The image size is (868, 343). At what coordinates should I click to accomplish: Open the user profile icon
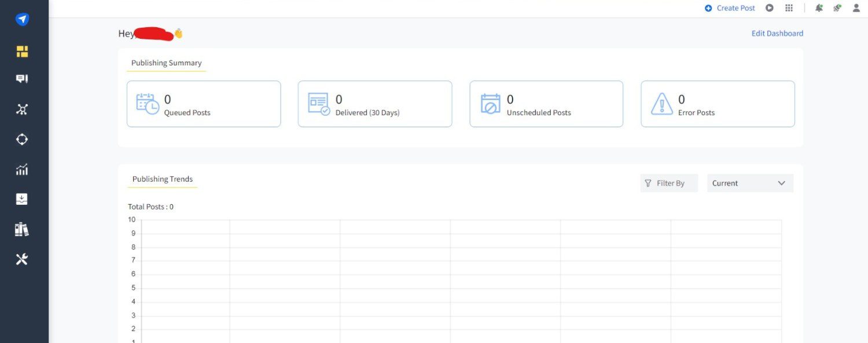[x=856, y=8]
